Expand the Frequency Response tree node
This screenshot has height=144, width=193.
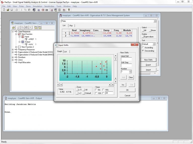tap(13, 50)
